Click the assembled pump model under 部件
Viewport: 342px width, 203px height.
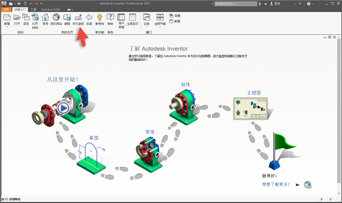coord(184,106)
